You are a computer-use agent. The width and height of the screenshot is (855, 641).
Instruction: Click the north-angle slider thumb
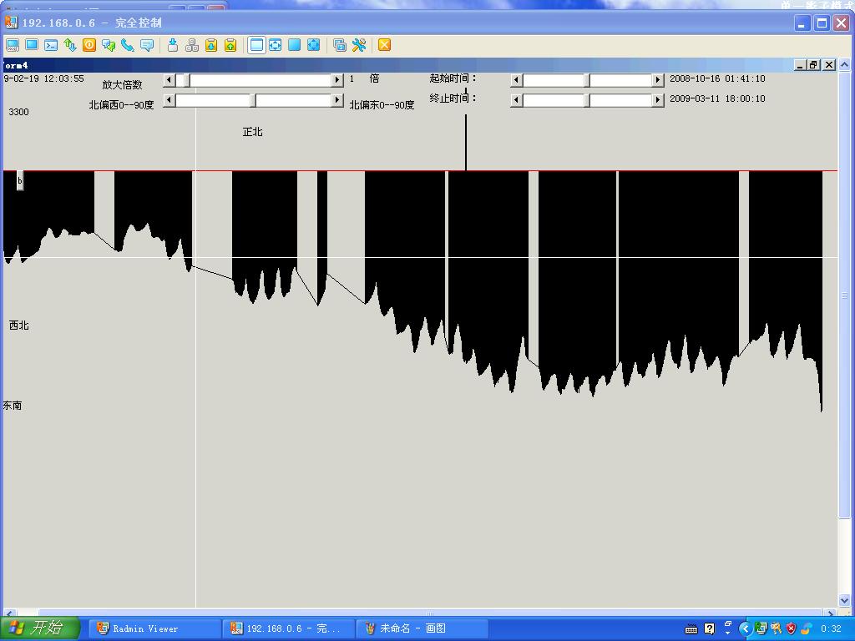point(254,100)
